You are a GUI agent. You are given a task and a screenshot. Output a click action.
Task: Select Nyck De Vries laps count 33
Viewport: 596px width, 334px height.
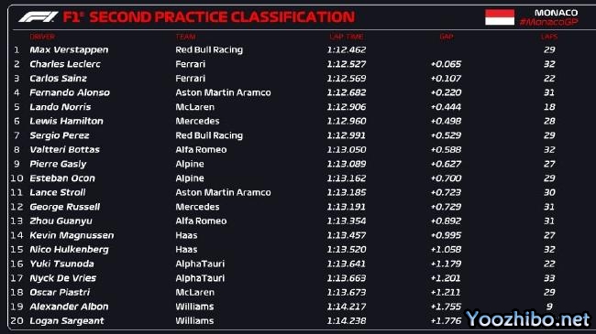(549, 278)
